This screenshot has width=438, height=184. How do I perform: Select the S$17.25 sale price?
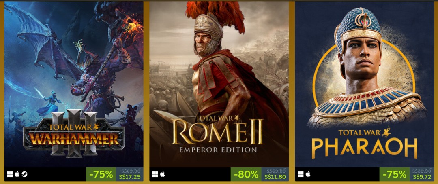point(130,177)
